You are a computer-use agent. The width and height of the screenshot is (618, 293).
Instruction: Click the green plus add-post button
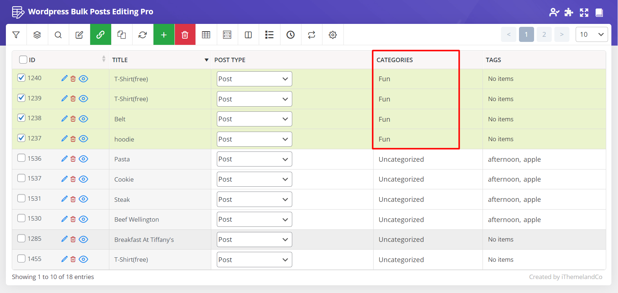tap(164, 35)
